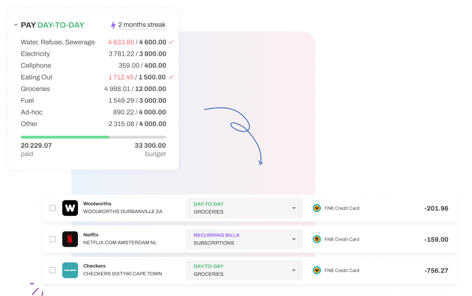Click the purple lightning streak icon
The width and height of the screenshot is (472, 296).
coord(113,25)
